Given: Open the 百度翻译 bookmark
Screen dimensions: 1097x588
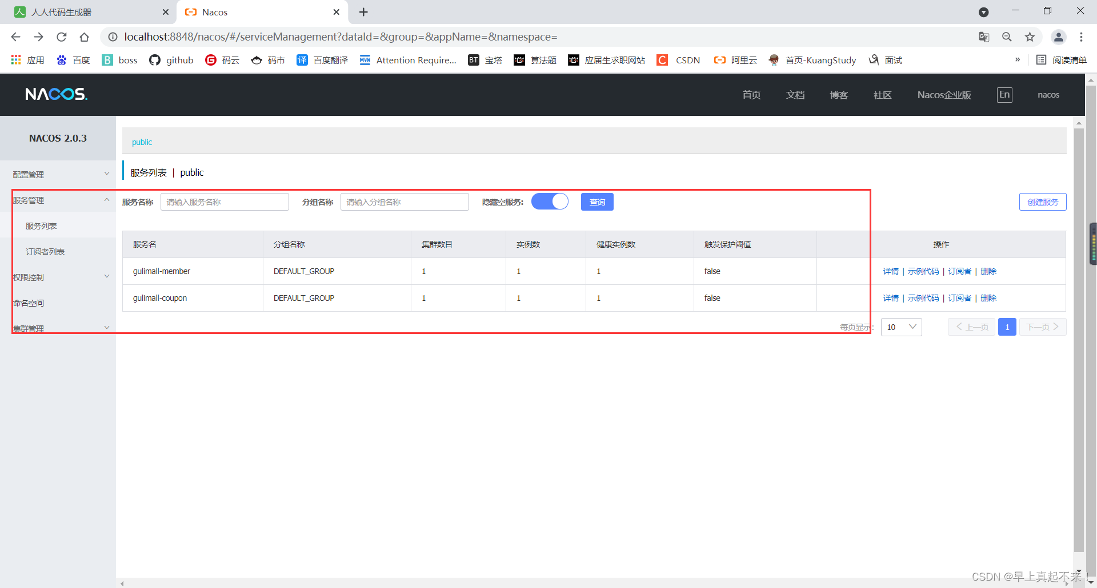Looking at the screenshot, I should click(322, 60).
